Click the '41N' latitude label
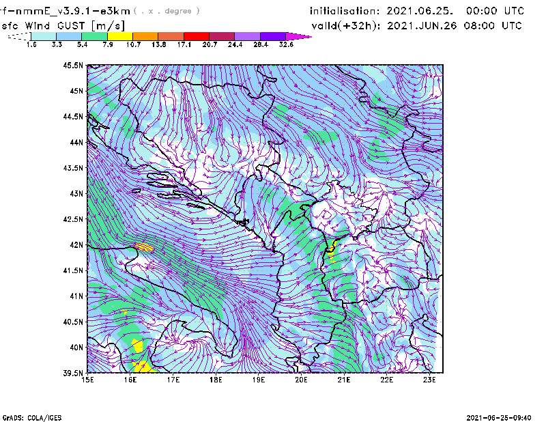The height and width of the screenshot is (422, 546). point(76,296)
